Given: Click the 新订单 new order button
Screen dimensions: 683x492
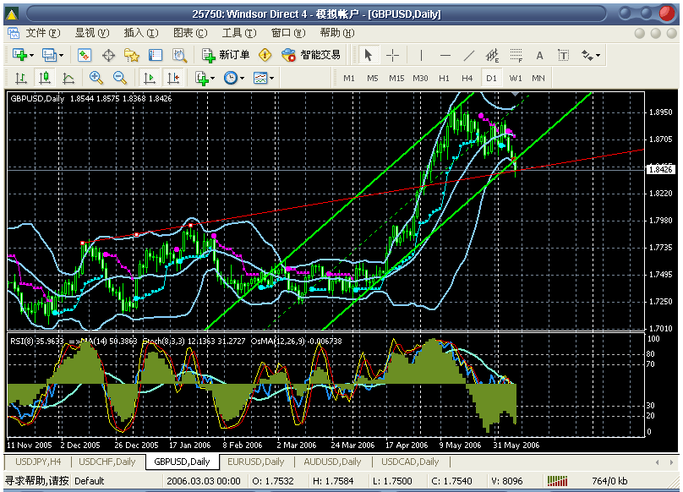Looking at the screenshot, I should pos(226,55).
